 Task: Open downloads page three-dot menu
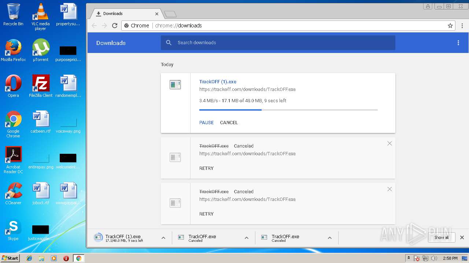click(x=458, y=43)
